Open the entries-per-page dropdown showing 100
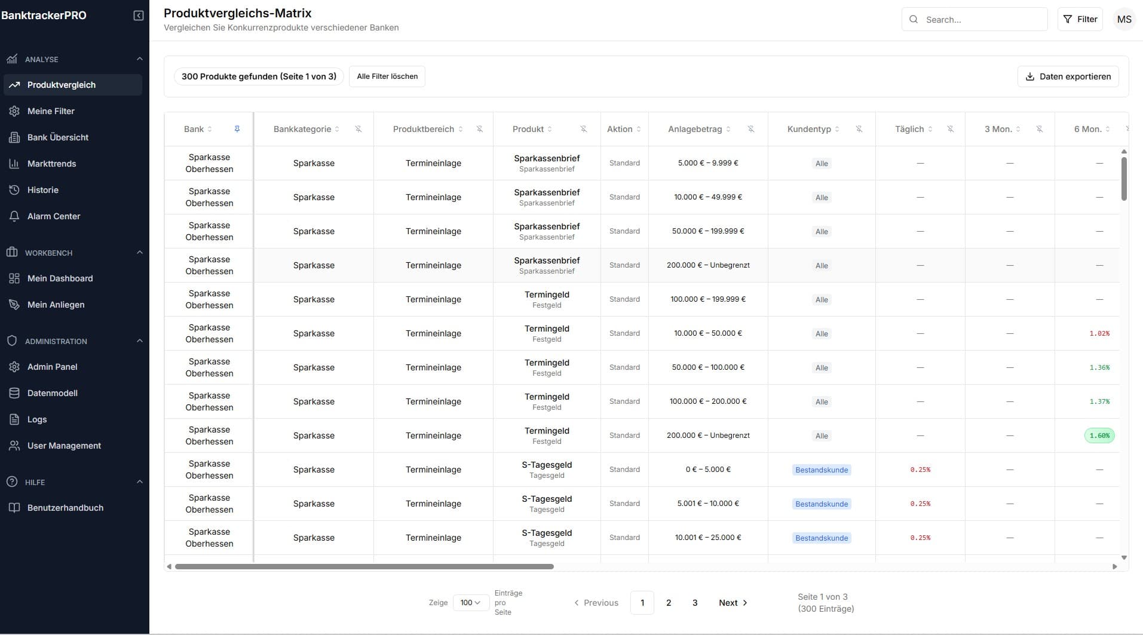This screenshot has width=1143, height=635. pos(471,602)
